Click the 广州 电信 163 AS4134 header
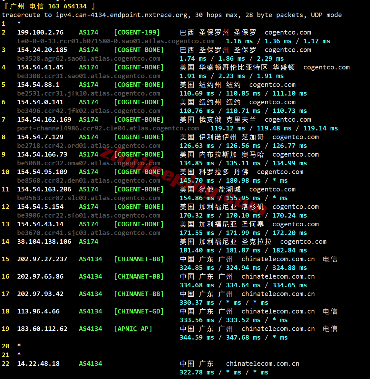This screenshot has height=379, width=370. pyautogui.click(x=48, y=6)
